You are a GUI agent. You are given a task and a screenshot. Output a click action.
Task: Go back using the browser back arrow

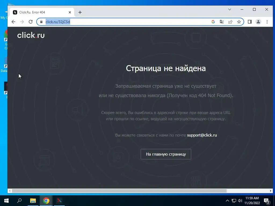tap(13, 22)
